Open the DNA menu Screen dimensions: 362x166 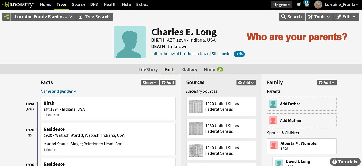tap(94, 5)
